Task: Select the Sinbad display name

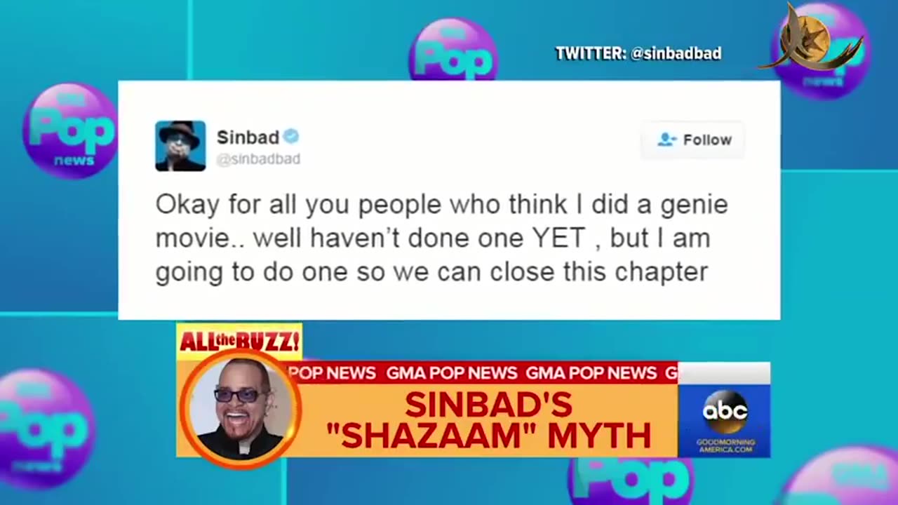Action: (248, 137)
